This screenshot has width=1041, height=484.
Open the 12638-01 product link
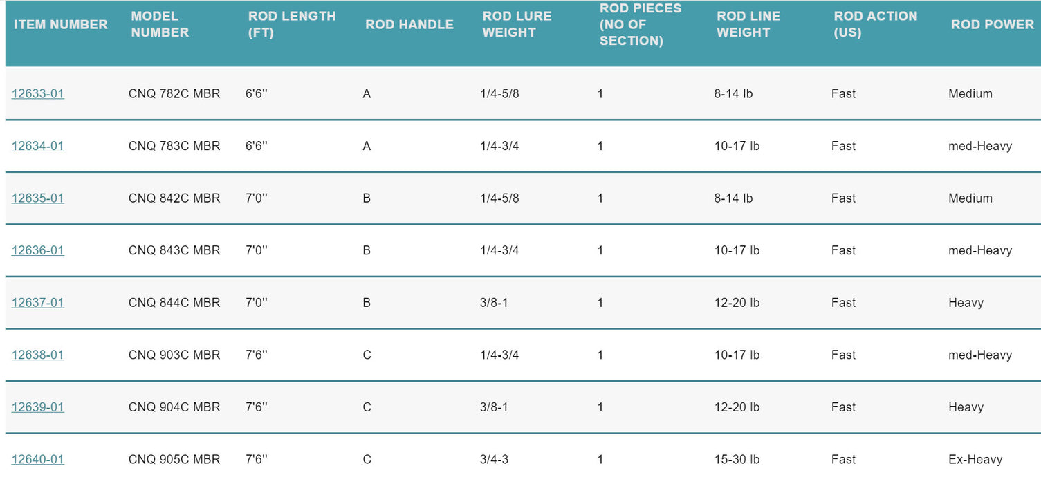[x=38, y=355]
